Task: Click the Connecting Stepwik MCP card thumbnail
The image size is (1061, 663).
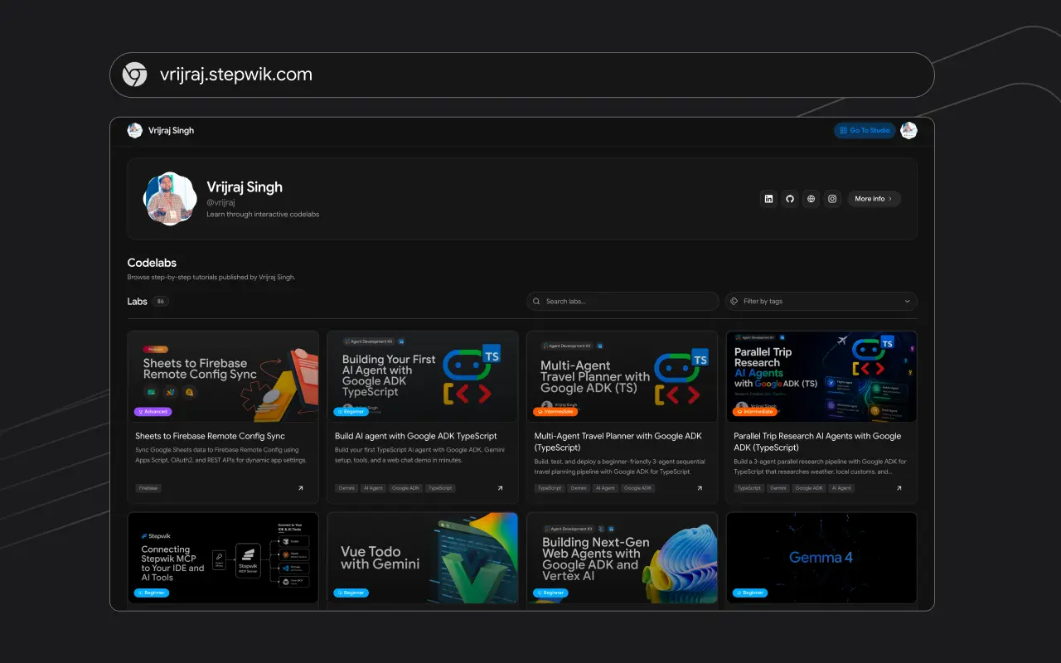Action: (223, 558)
